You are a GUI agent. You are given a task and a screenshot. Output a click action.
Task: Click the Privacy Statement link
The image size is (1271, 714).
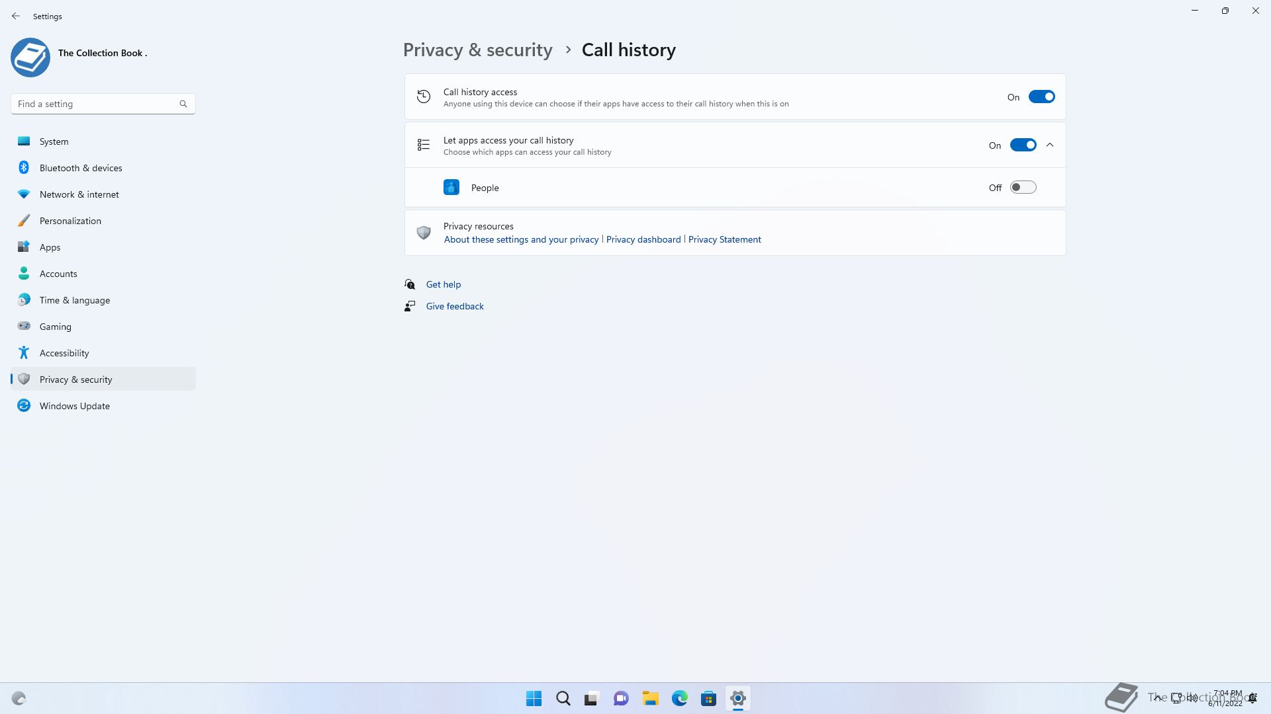(724, 239)
